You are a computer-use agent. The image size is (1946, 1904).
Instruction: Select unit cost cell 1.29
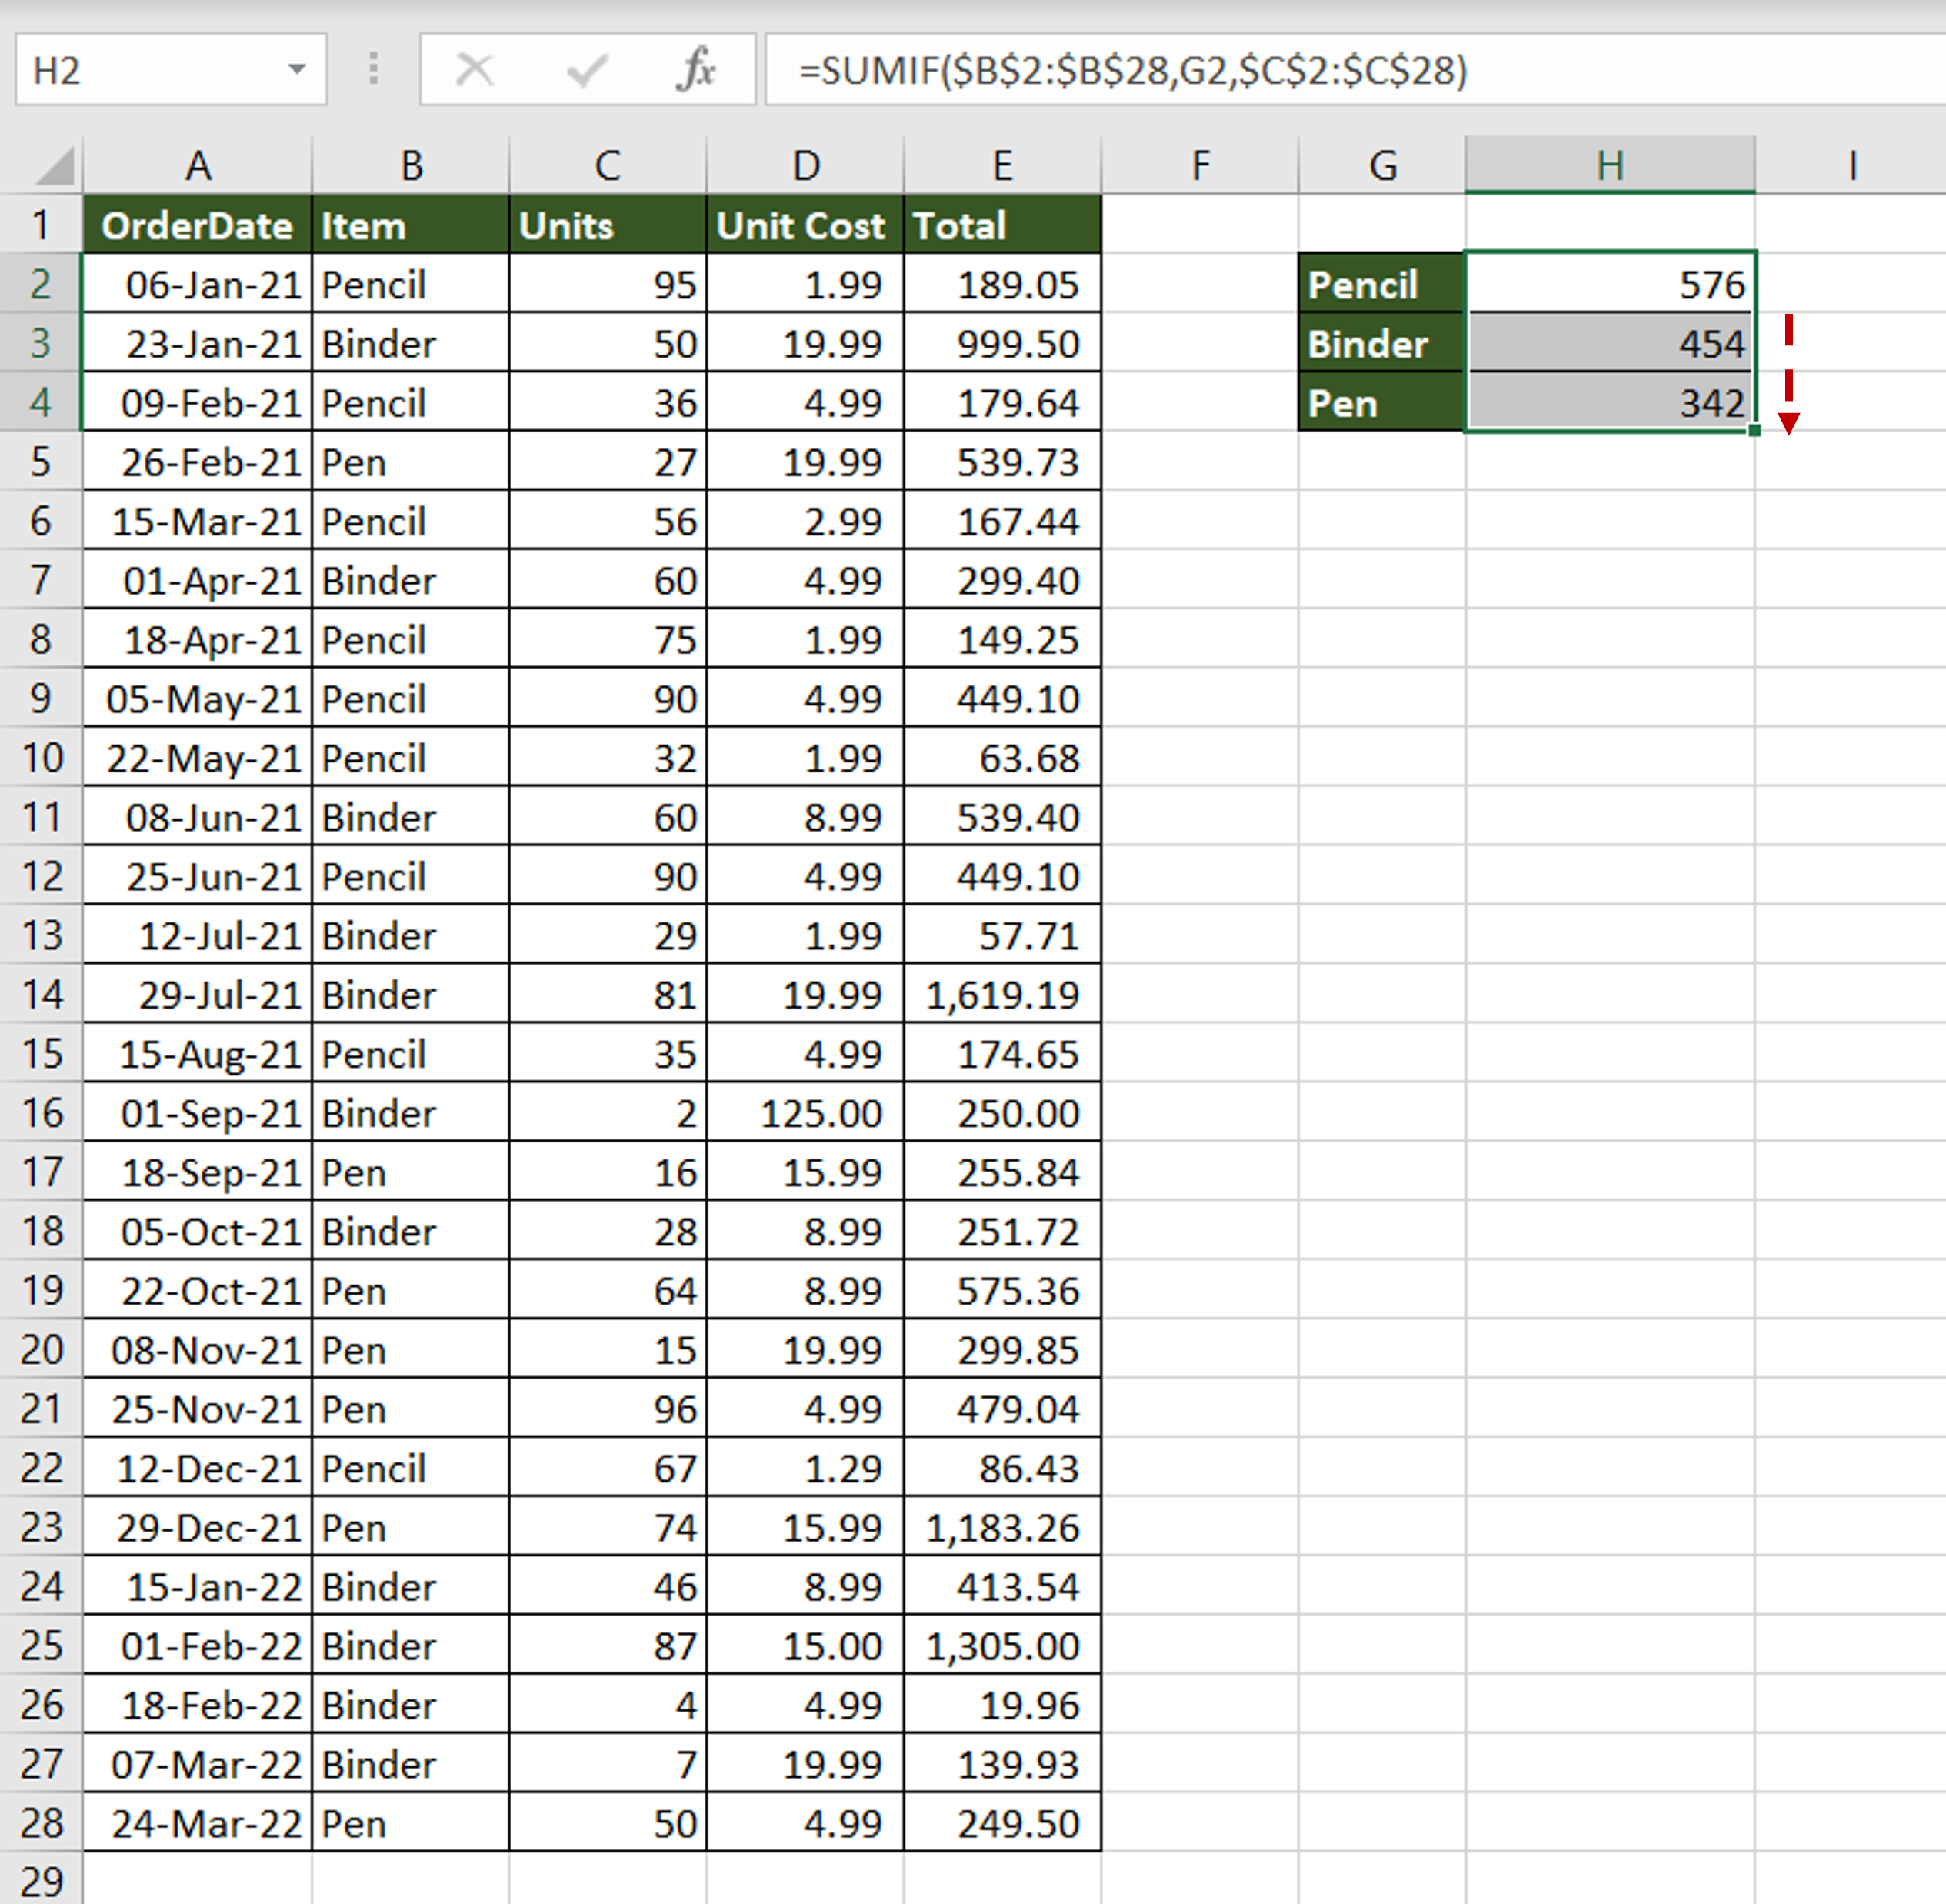pyautogui.click(x=805, y=1467)
